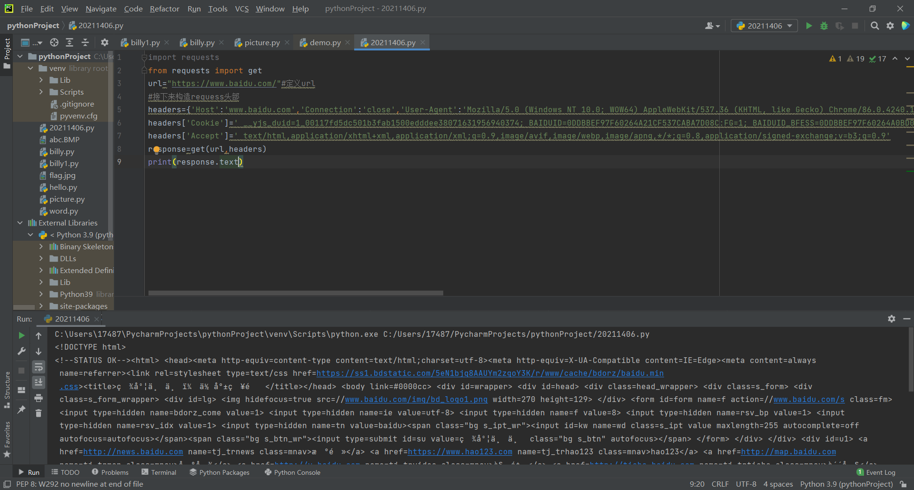Screen dimensions: 914x490
Task: Switch to the picture.py editor tab
Action: [262, 42]
